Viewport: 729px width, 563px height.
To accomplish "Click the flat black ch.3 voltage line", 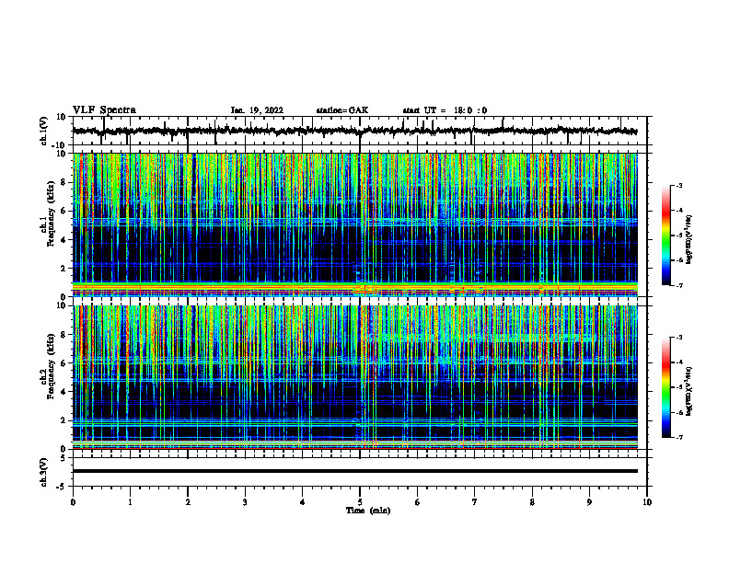I will click(x=354, y=471).
